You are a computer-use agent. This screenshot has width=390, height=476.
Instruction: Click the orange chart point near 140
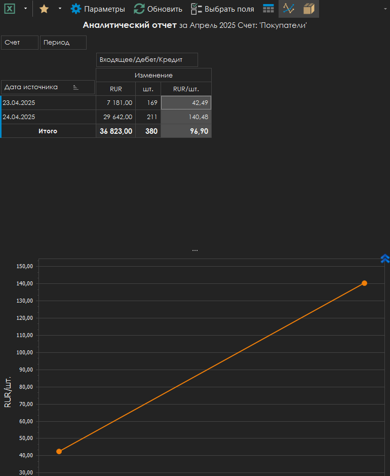[x=364, y=283]
